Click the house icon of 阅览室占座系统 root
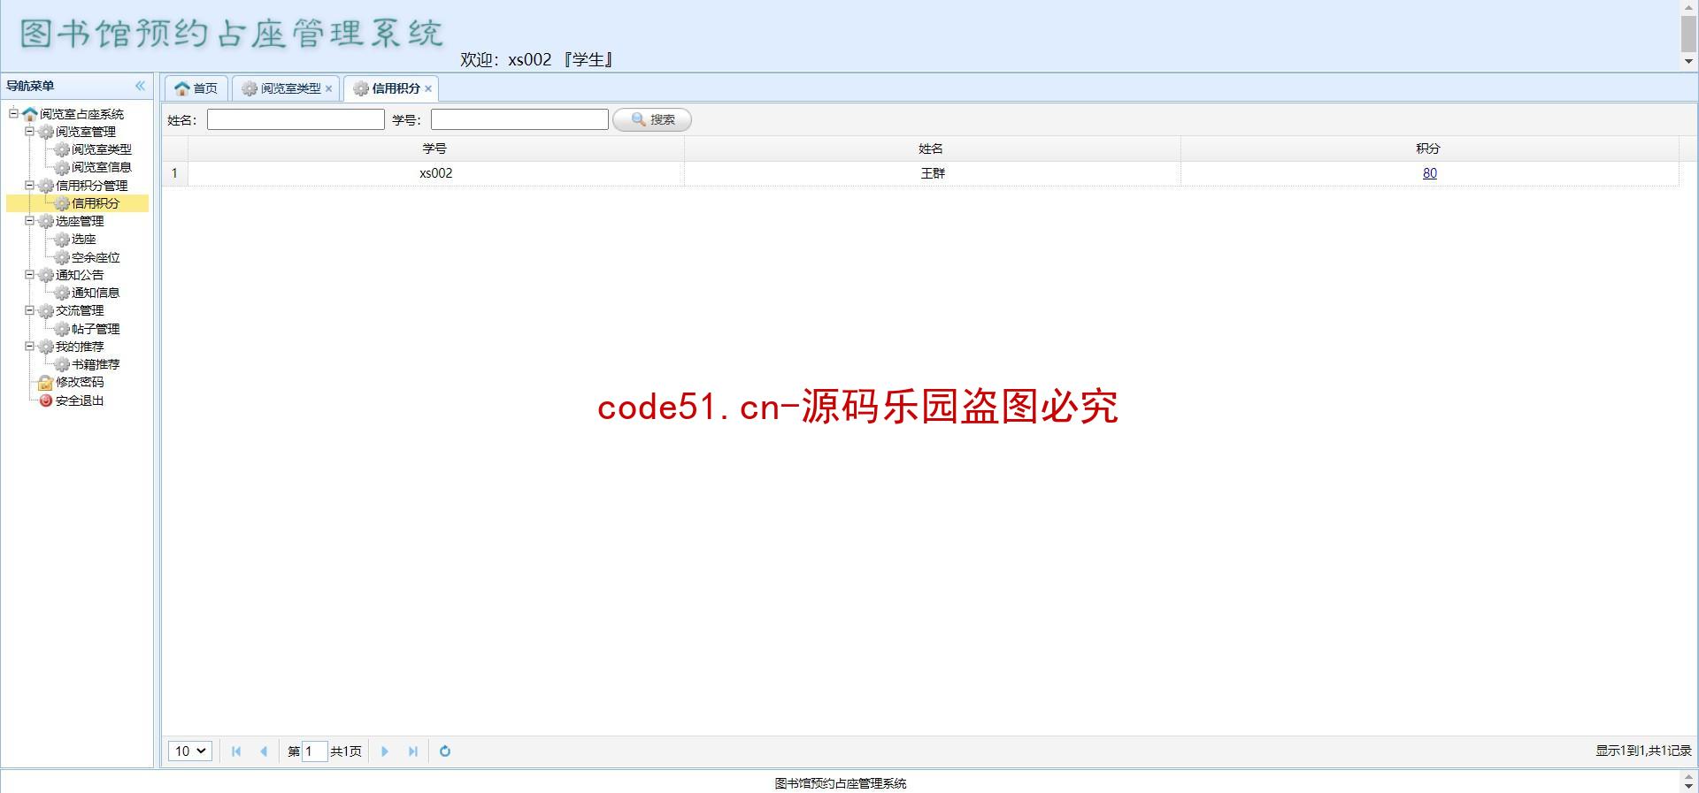Viewport: 1699px width, 793px height. click(x=30, y=114)
